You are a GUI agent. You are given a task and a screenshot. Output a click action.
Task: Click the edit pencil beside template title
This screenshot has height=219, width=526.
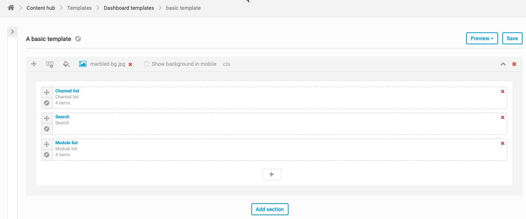tap(78, 39)
